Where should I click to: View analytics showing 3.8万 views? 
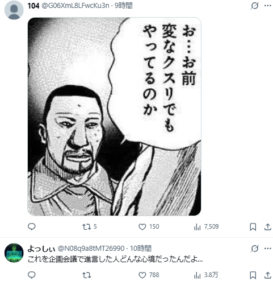click(206, 275)
